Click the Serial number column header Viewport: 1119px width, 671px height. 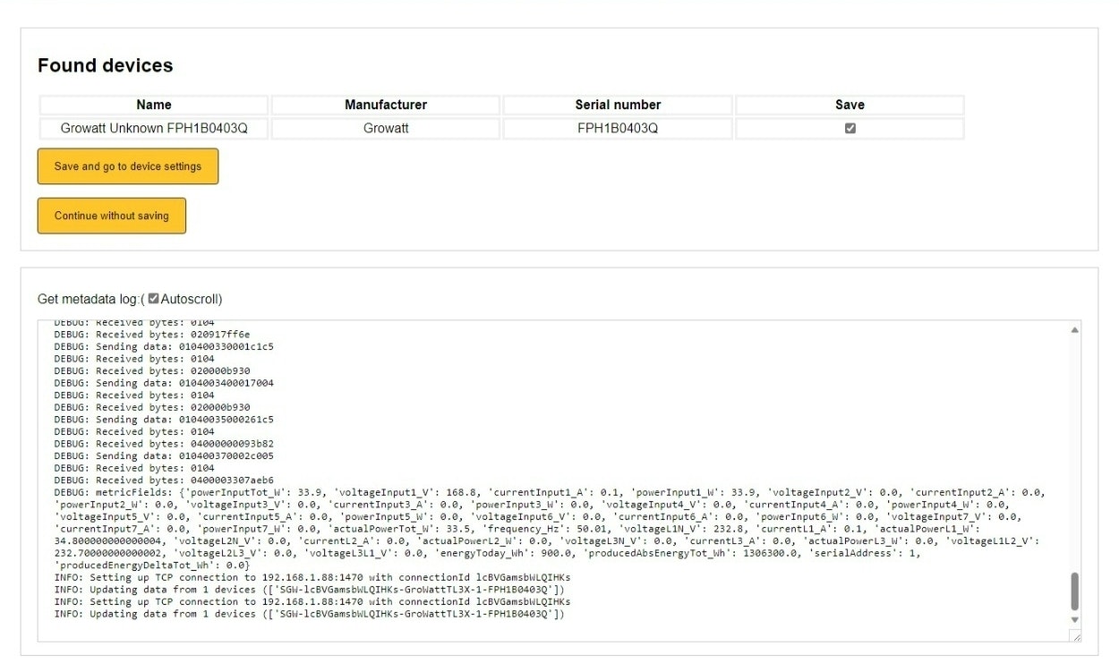pyautogui.click(x=618, y=105)
